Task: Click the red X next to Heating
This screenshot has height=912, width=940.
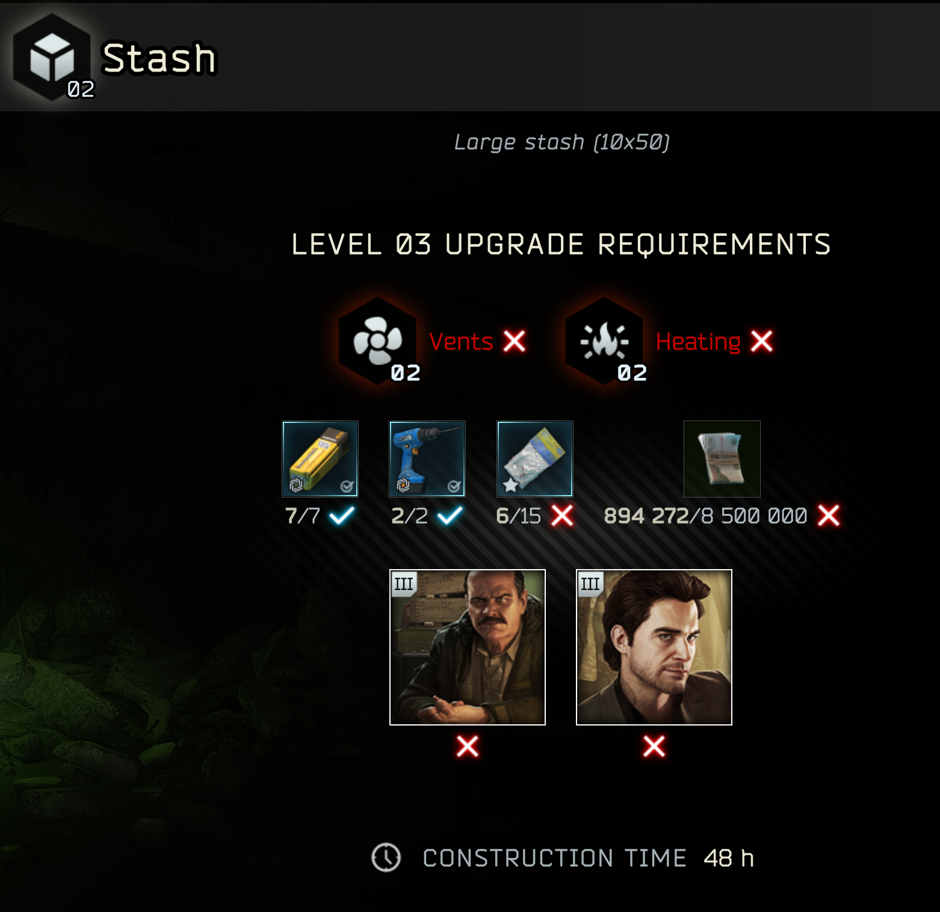Action: 762,341
